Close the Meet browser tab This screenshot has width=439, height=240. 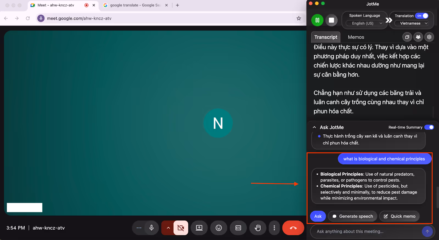click(94, 5)
